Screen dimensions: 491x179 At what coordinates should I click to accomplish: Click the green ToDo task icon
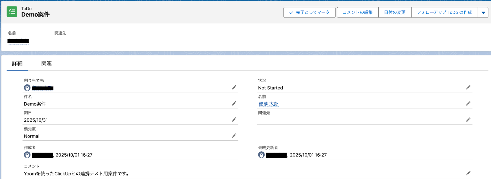(x=12, y=12)
